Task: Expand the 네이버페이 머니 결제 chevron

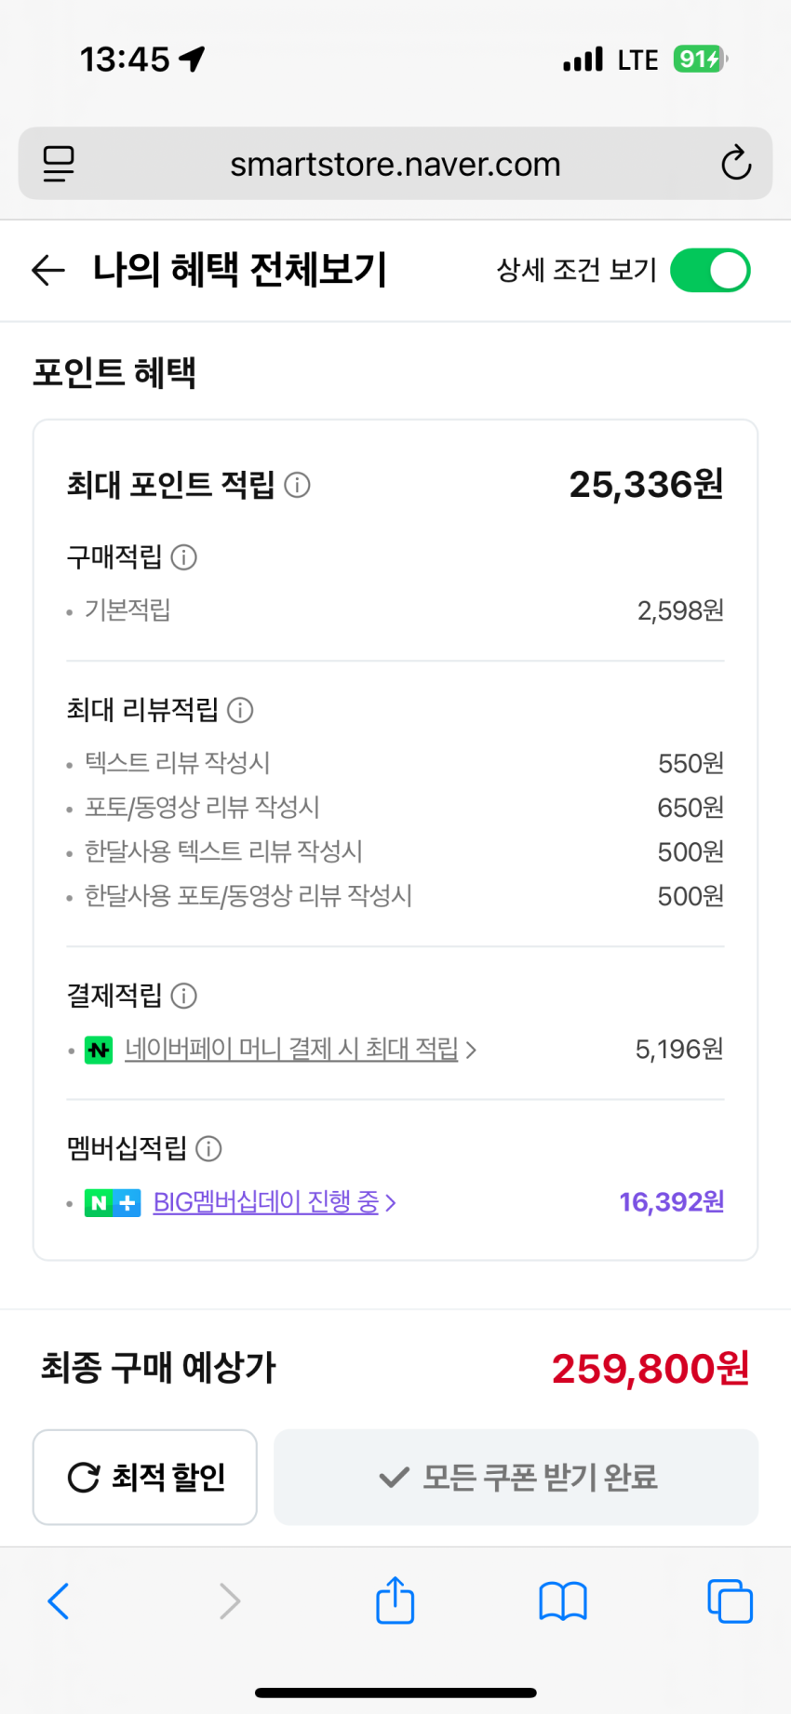Action: [472, 1051]
